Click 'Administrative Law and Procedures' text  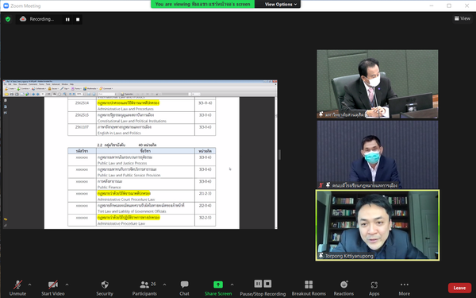pyautogui.click(x=125, y=109)
